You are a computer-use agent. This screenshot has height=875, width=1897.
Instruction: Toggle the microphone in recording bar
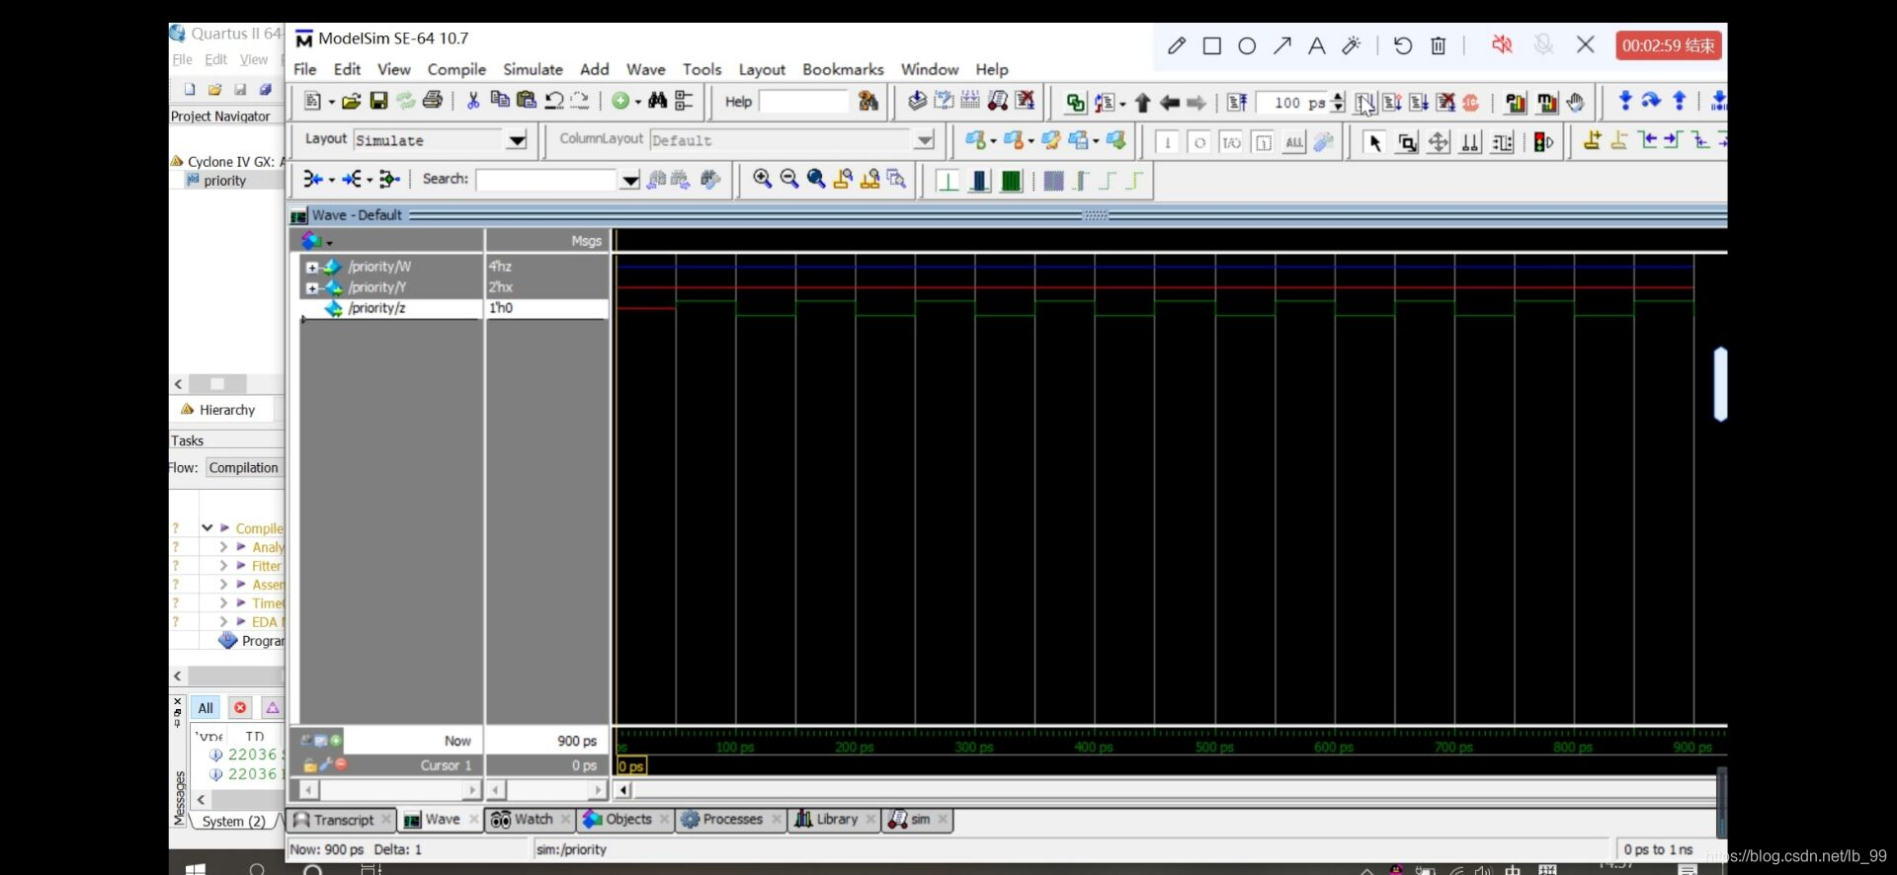(1543, 44)
